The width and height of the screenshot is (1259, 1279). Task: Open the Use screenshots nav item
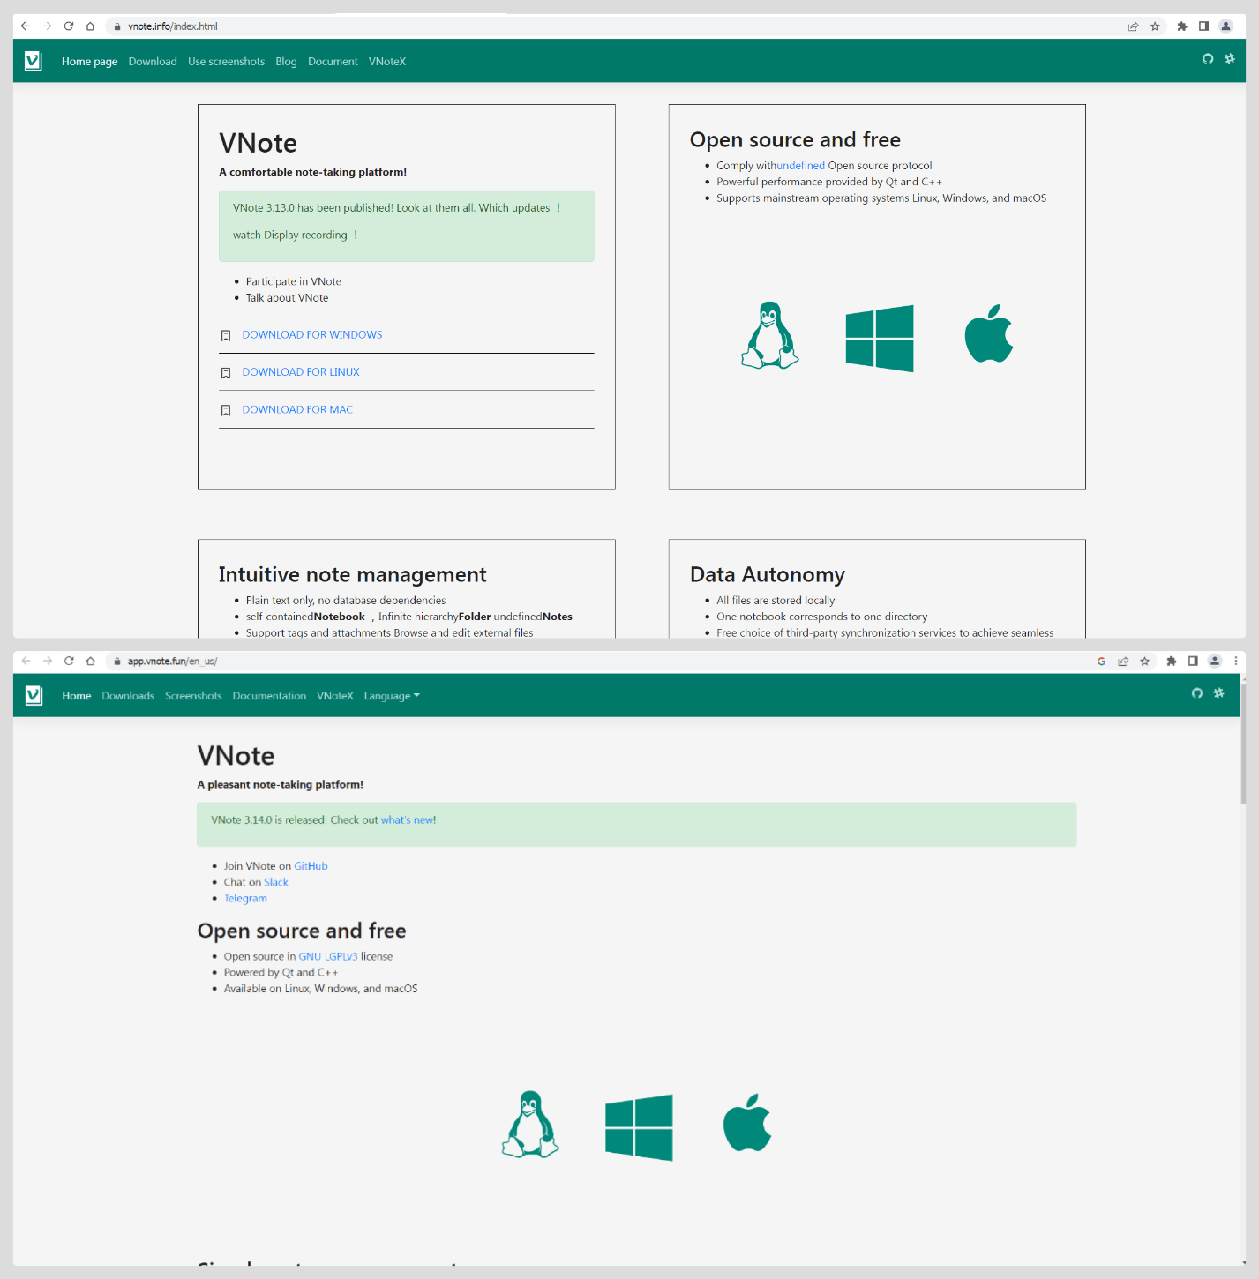click(226, 62)
